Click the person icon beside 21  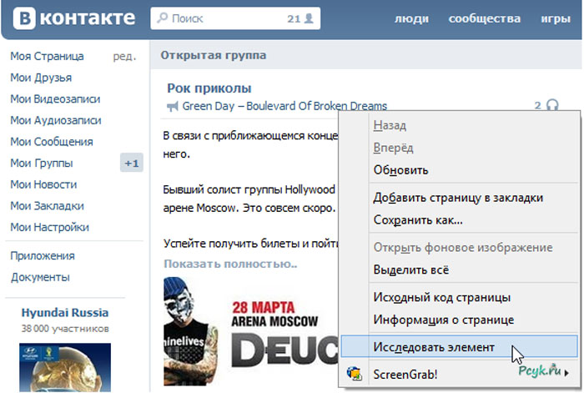click(309, 18)
